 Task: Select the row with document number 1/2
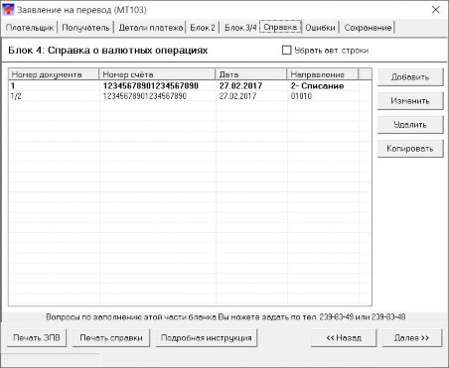(x=190, y=96)
